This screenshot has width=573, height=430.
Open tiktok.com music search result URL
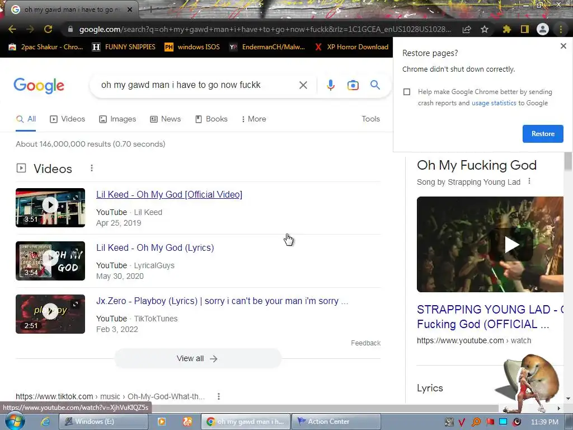[x=110, y=396]
